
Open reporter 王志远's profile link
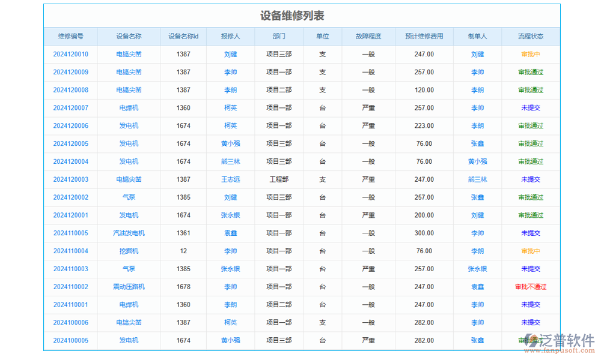point(230,179)
